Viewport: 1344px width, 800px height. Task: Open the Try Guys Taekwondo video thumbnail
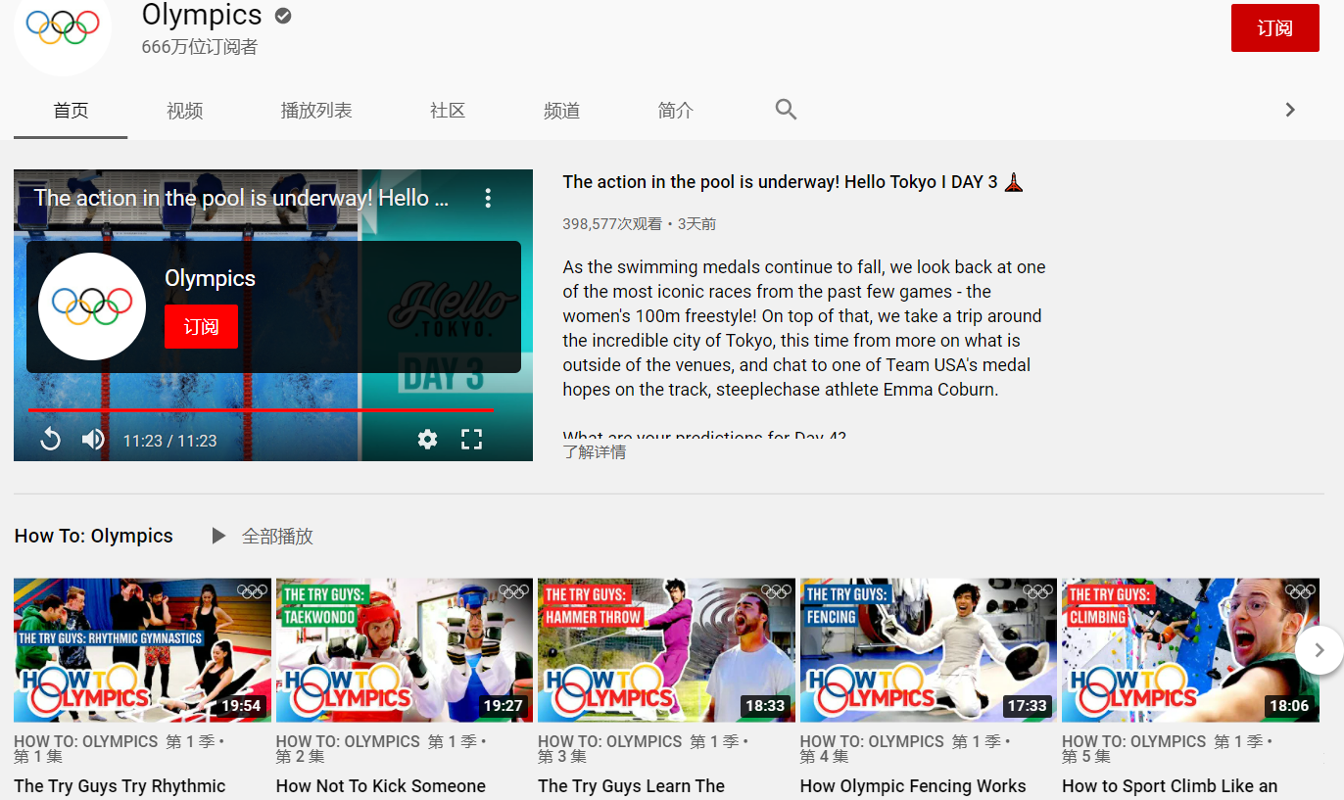pos(405,650)
